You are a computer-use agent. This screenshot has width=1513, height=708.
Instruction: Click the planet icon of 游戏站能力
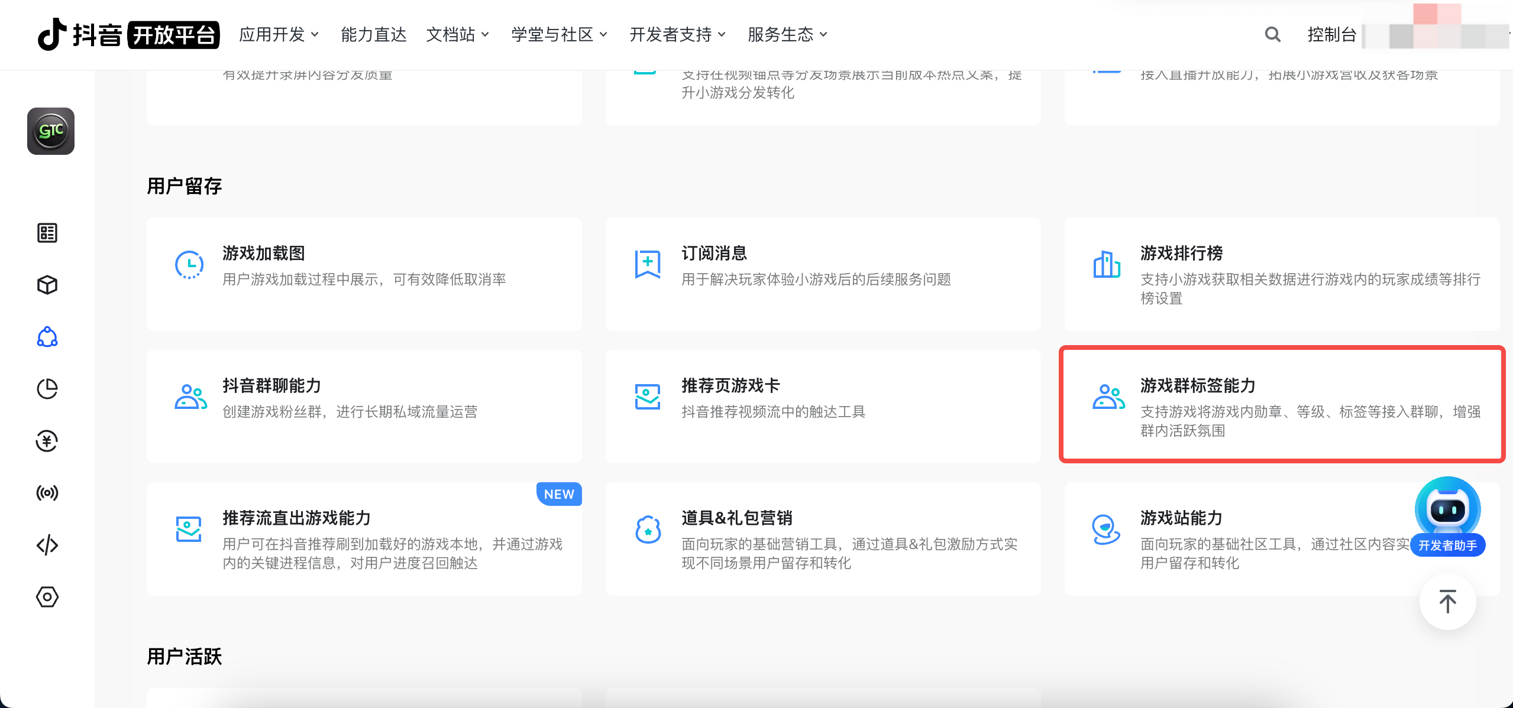click(1106, 530)
